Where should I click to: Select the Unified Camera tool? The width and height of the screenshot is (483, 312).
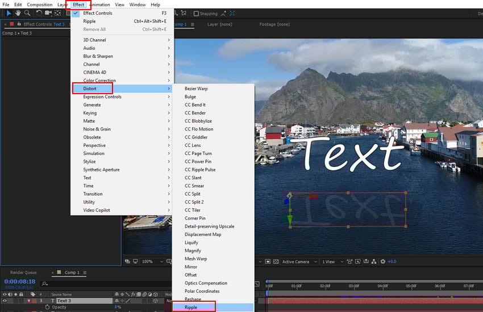48,13
